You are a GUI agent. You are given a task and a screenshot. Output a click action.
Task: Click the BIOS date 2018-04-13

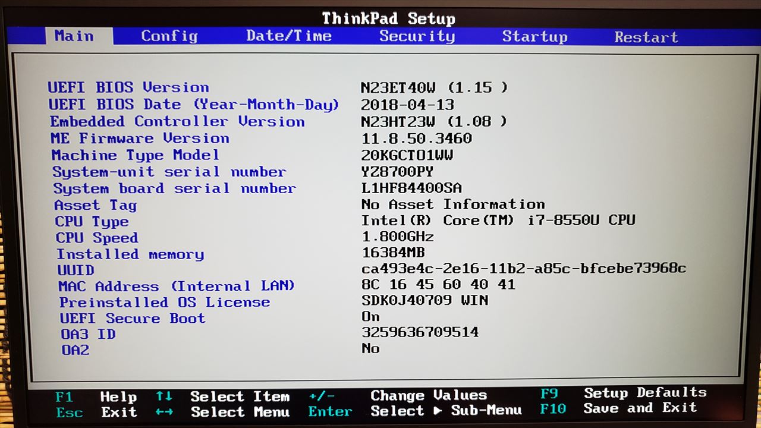tap(408, 105)
